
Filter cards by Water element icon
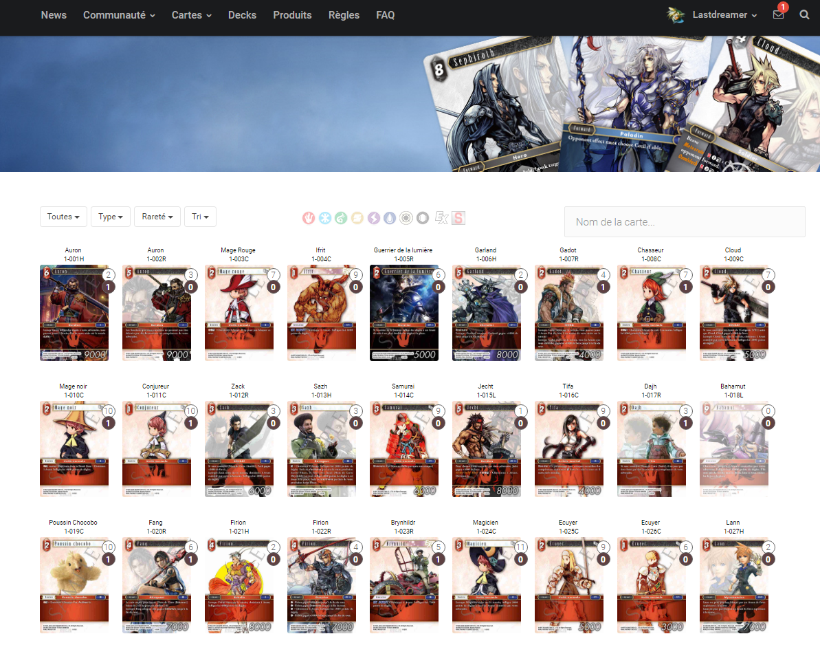point(390,218)
